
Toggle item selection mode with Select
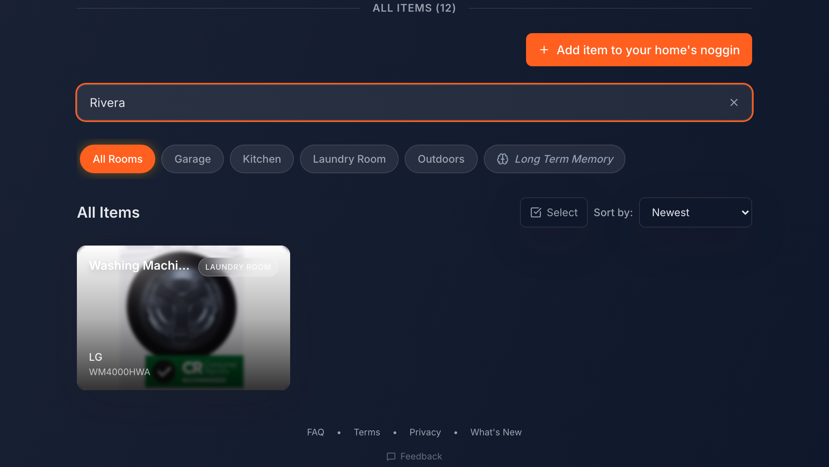pyautogui.click(x=554, y=212)
